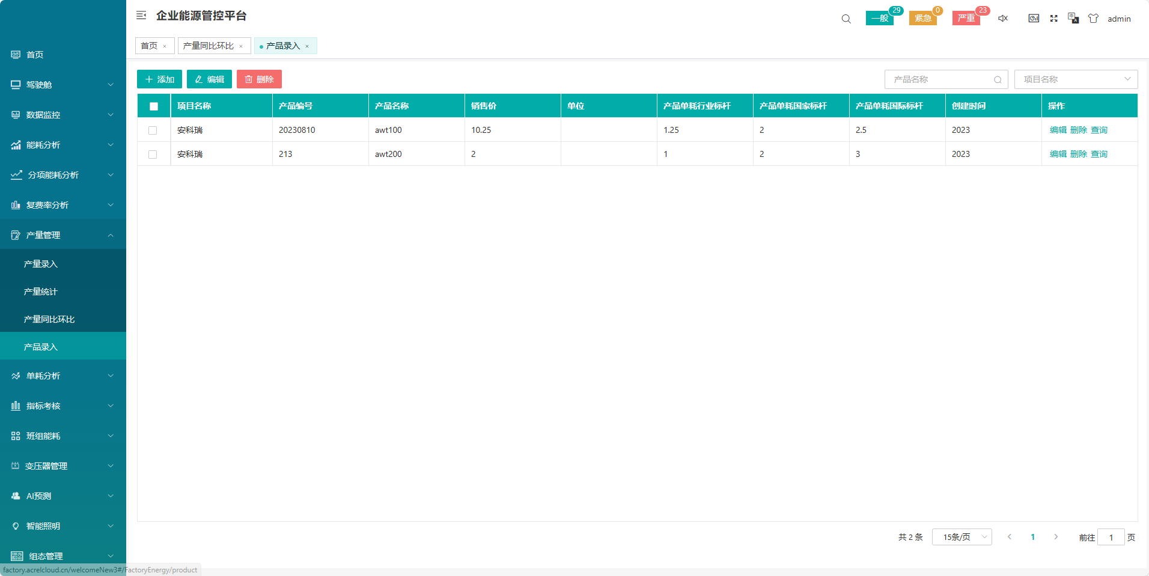This screenshot has height=576, width=1149.
Task: Open the 15条/页 page size dropdown
Action: tap(962, 537)
